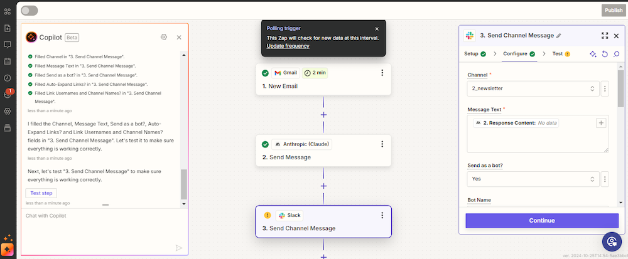Open the calendar icon in left sidebar
Screen dimensions: 628x259
tap(7, 61)
